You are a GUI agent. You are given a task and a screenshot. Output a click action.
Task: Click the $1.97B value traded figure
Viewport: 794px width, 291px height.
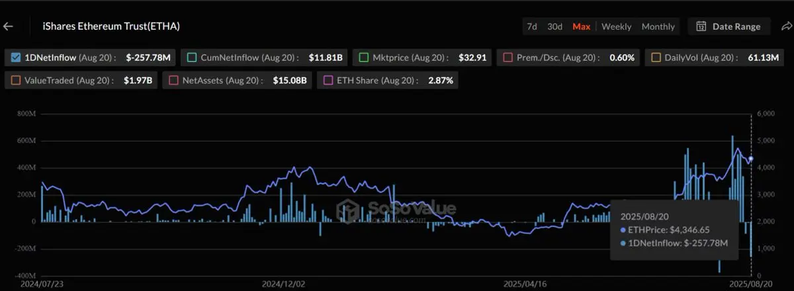[x=137, y=81]
